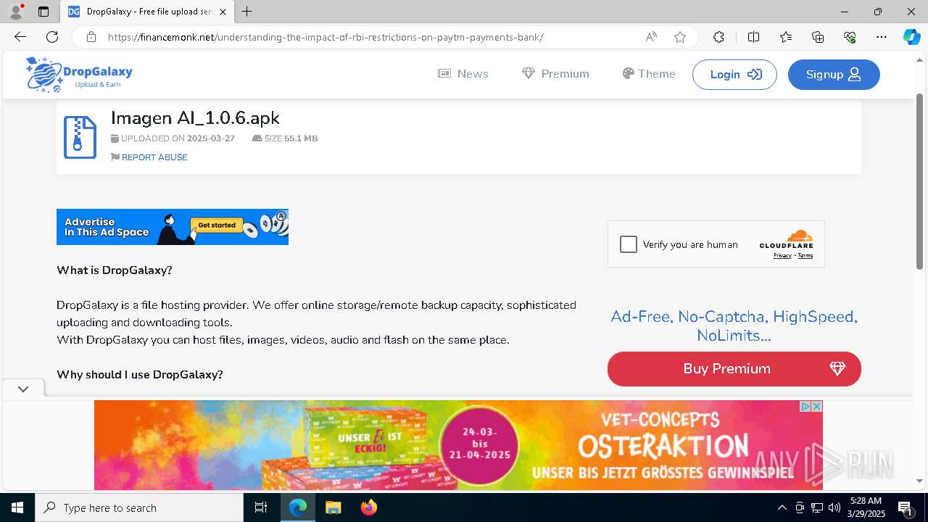Screen dimensions: 928x522
Task: Click the Read aloud icon in the address bar
Action: tap(651, 37)
